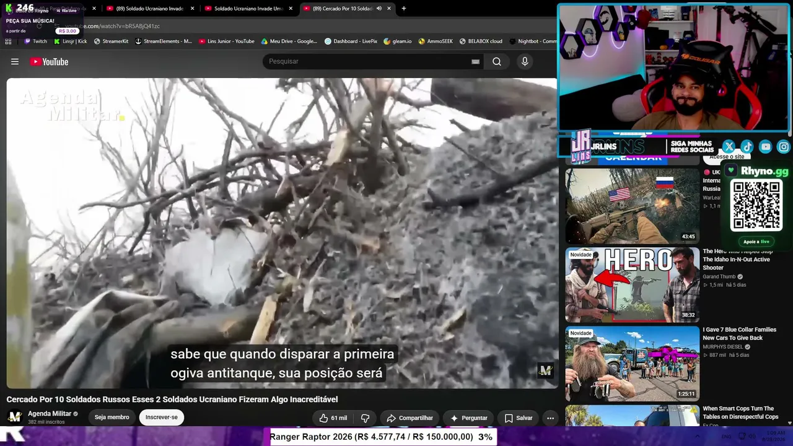793x446 pixels.
Task: Open the StreamElements bookmark
Action: tap(164, 42)
